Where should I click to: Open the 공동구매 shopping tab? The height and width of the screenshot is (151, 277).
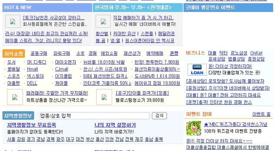click(x=39, y=53)
